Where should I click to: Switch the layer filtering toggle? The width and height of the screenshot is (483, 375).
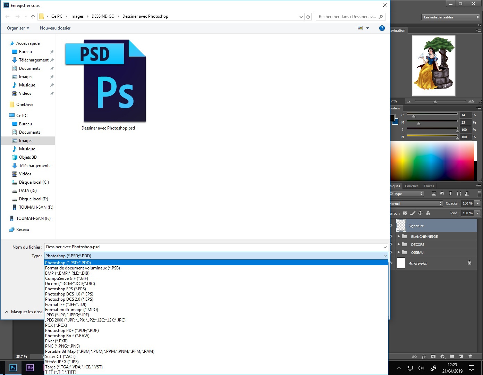coord(479,194)
